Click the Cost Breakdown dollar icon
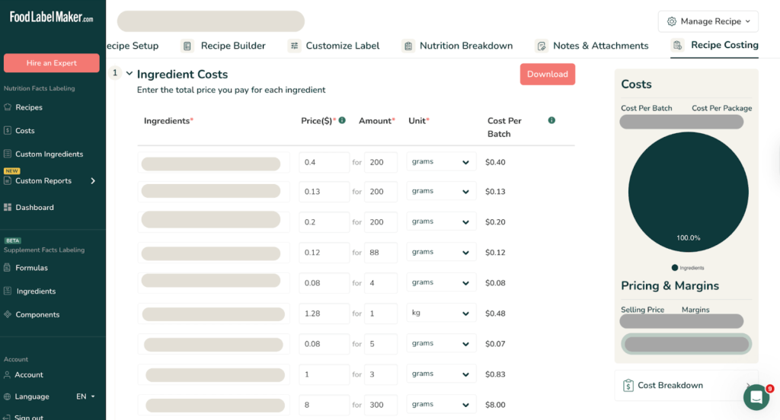 coord(628,385)
